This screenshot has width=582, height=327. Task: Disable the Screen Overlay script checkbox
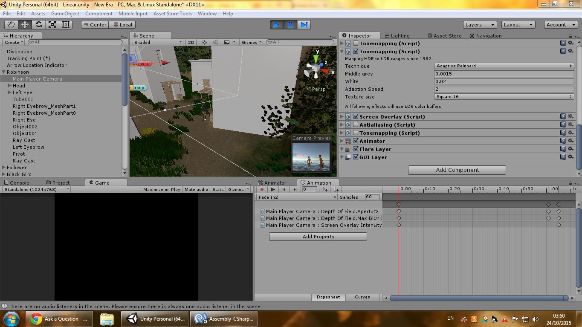pos(356,117)
